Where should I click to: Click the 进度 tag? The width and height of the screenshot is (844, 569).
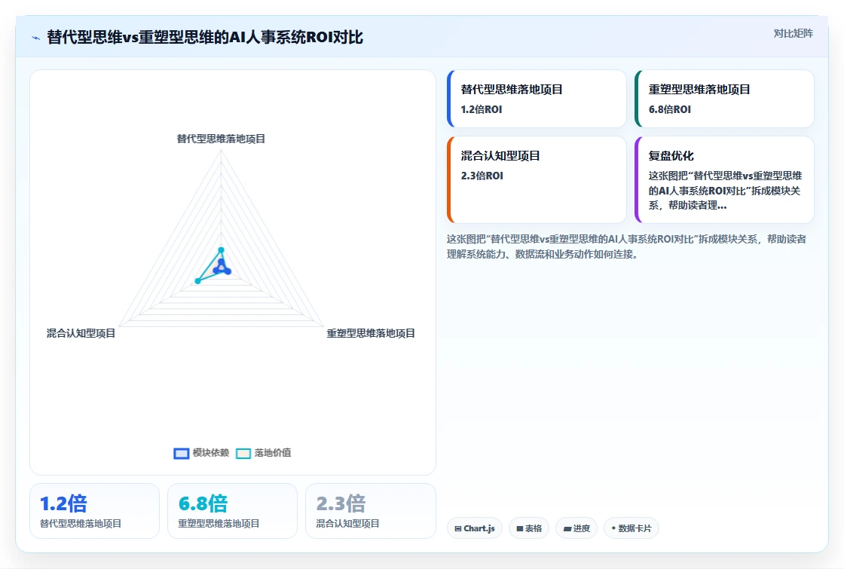576,528
